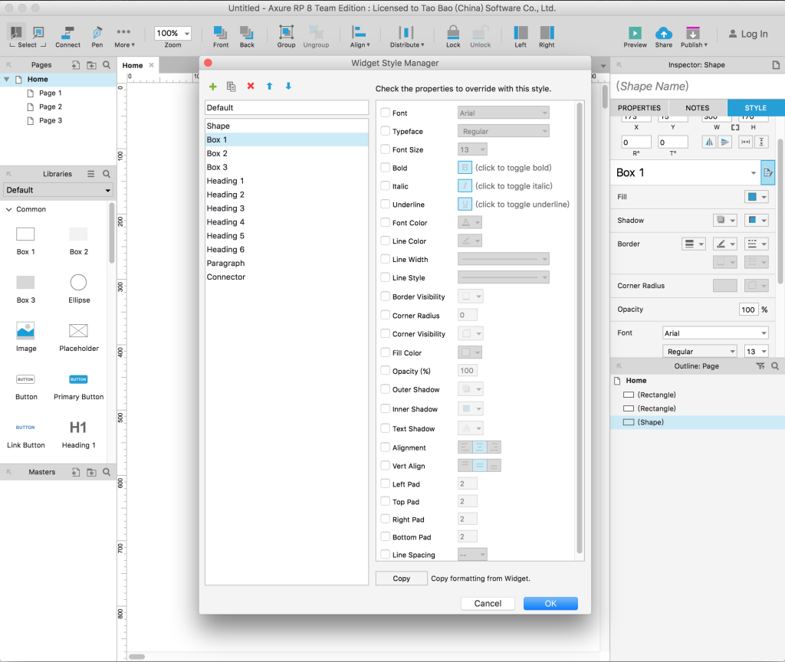Select Page 2 in the Pages tree
The image size is (785, 662).
[51, 107]
